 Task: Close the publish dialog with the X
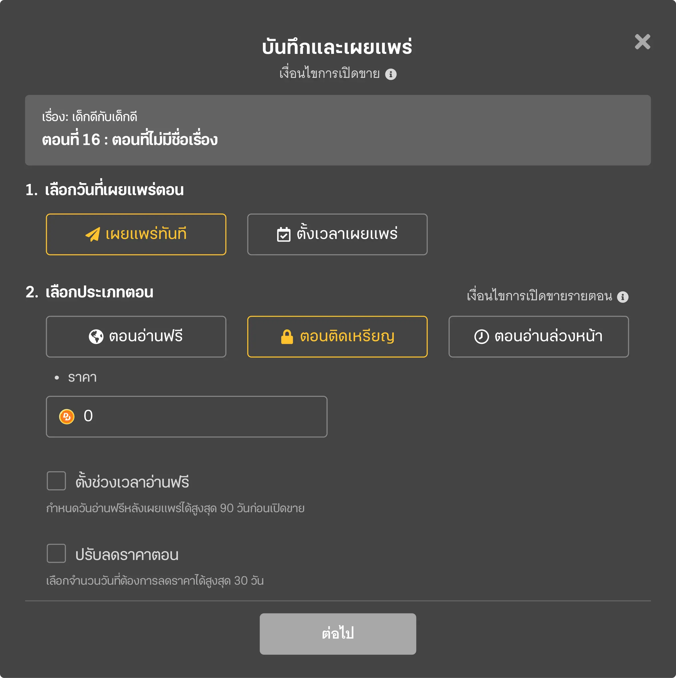tap(642, 42)
